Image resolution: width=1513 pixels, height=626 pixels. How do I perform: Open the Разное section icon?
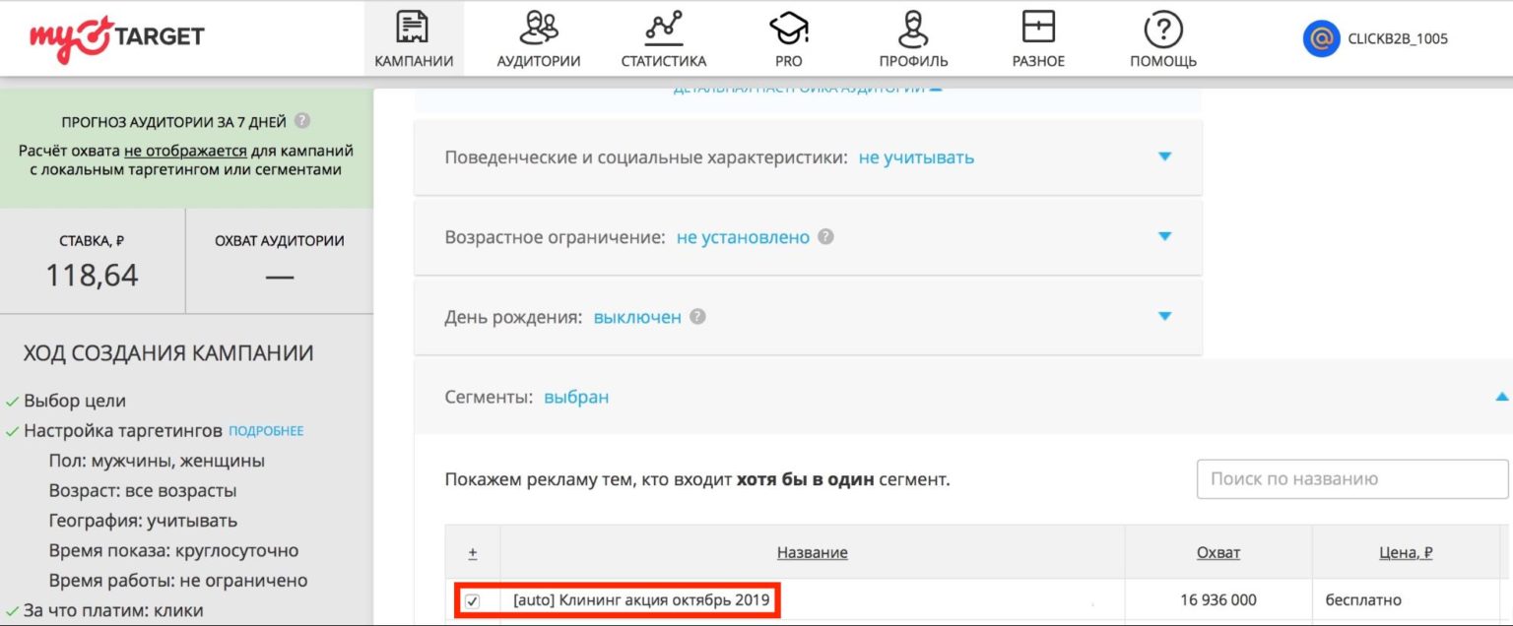[1038, 28]
